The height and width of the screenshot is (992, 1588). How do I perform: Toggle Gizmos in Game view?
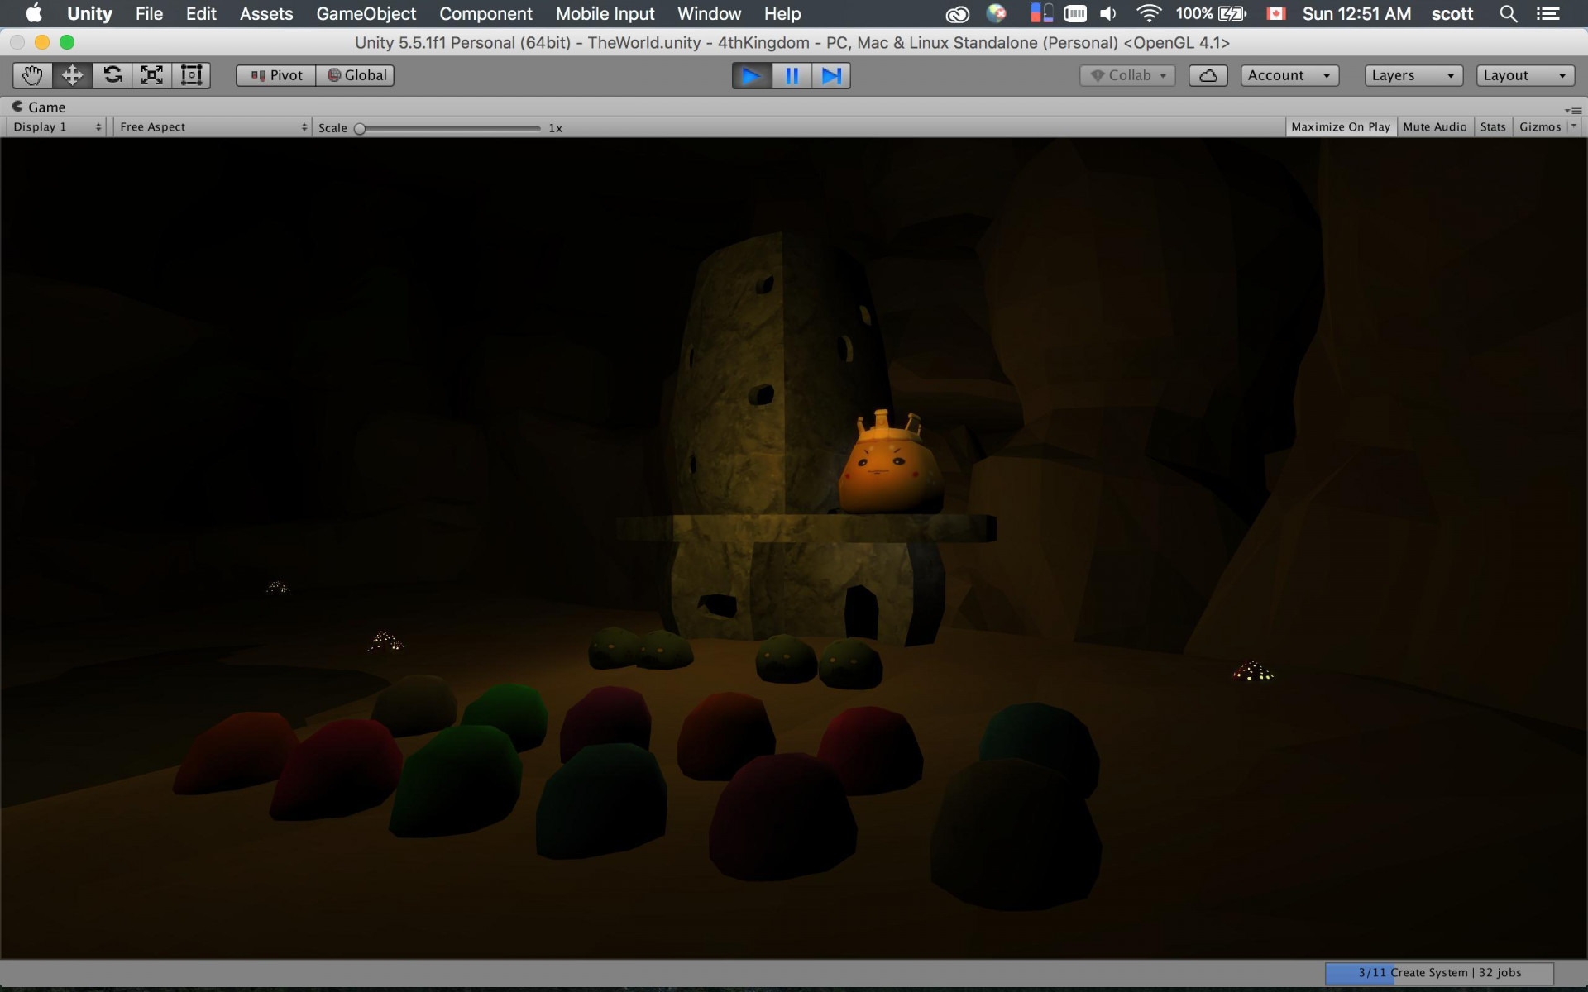point(1540,126)
